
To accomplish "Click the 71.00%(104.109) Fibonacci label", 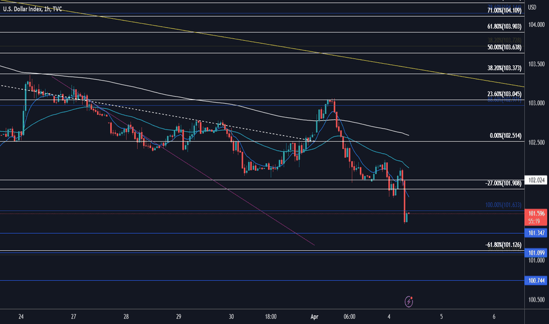I will click(x=504, y=11).
